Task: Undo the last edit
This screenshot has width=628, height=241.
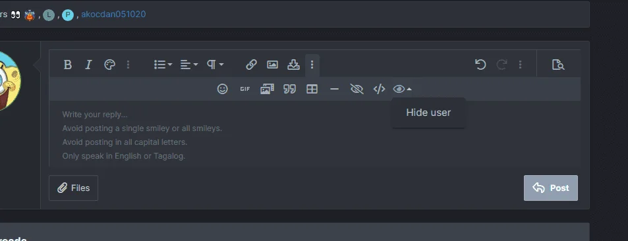Action: 480,65
